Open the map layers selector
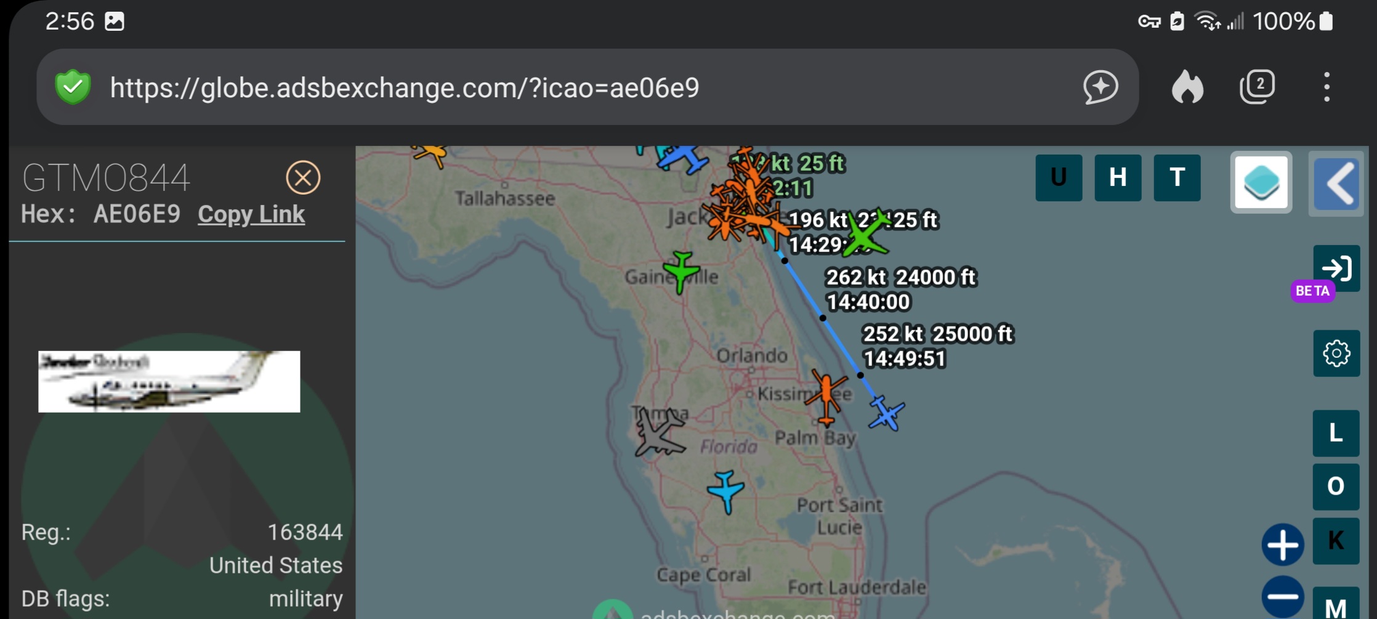 pyautogui.click(x=1261, y=182)
